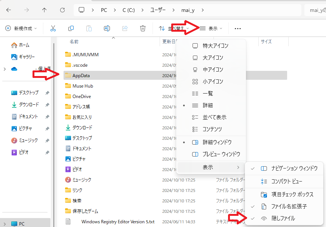Click the Rename icon in toolbar

107,28
